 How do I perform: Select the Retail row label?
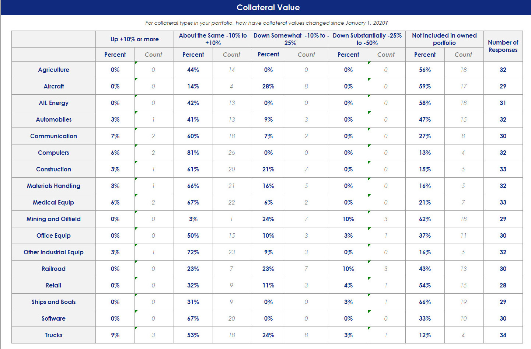[53, 285]
